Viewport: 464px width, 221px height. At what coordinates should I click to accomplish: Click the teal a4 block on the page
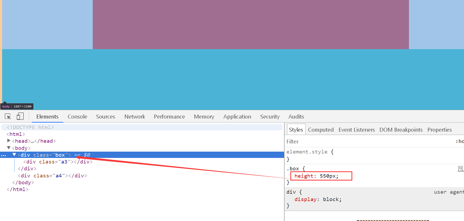pos(233,79)
